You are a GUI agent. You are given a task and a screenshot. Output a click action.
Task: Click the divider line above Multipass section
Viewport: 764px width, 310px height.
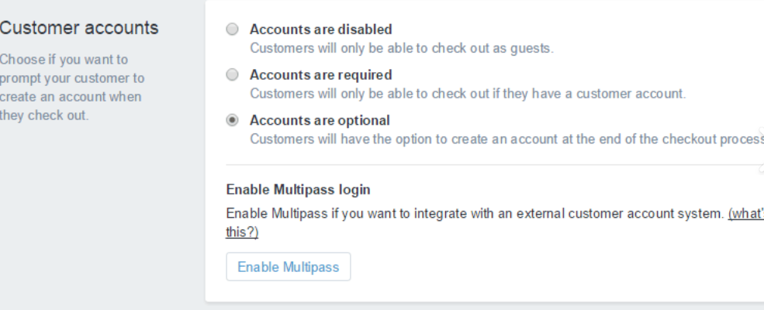tap(495, 165)
